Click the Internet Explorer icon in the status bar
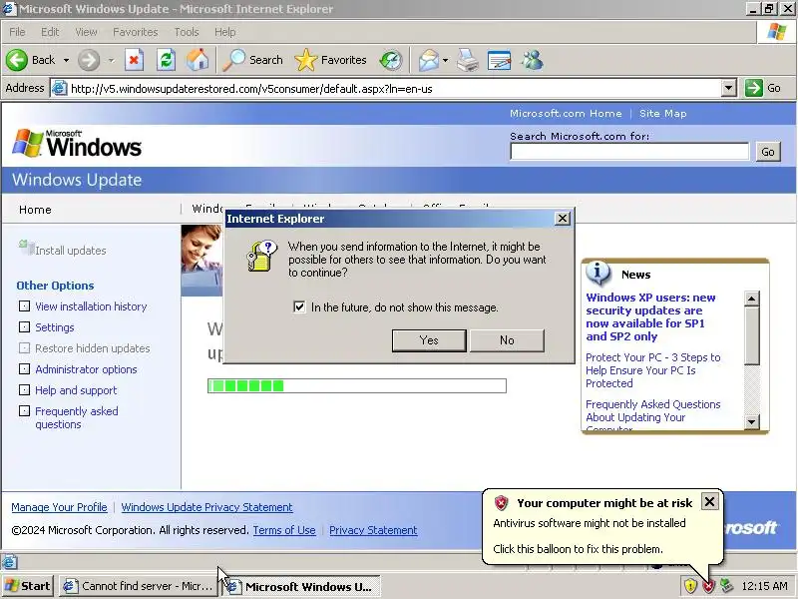 [9, 562]
